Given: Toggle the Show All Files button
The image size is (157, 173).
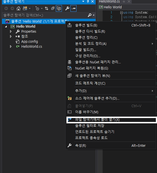Looking at the screenshot, I should [x=59, y=8].
